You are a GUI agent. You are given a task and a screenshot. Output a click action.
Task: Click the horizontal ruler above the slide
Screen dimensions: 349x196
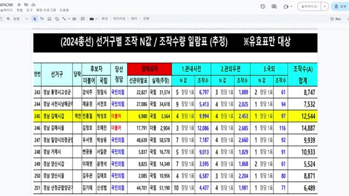tap(174, 28)
